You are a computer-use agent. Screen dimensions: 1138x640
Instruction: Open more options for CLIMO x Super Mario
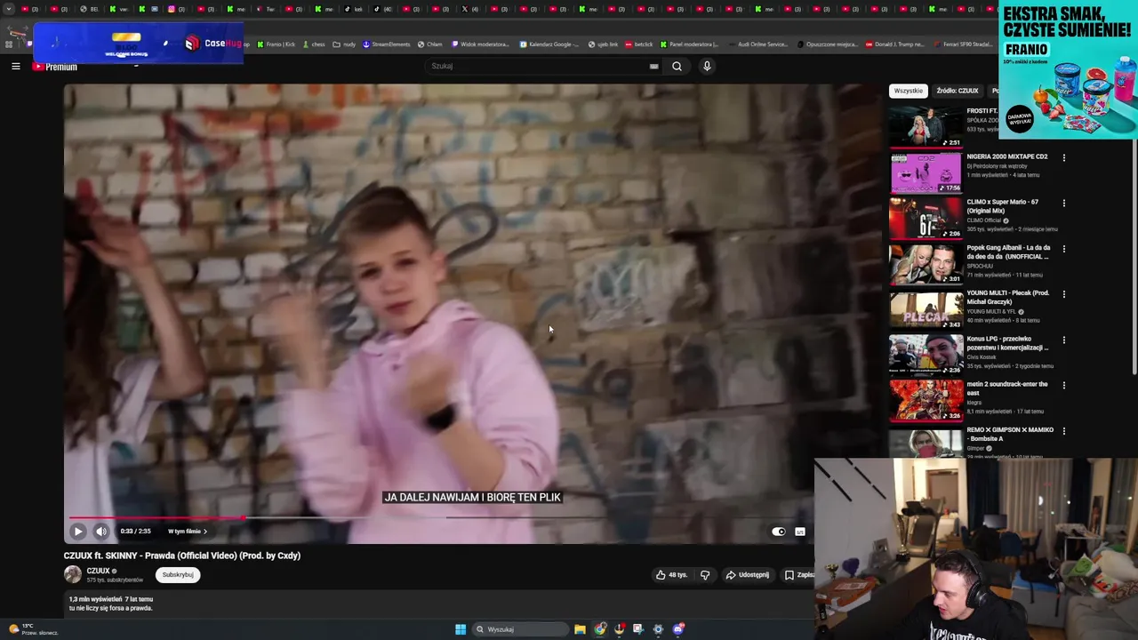(x=1063, y=203)
